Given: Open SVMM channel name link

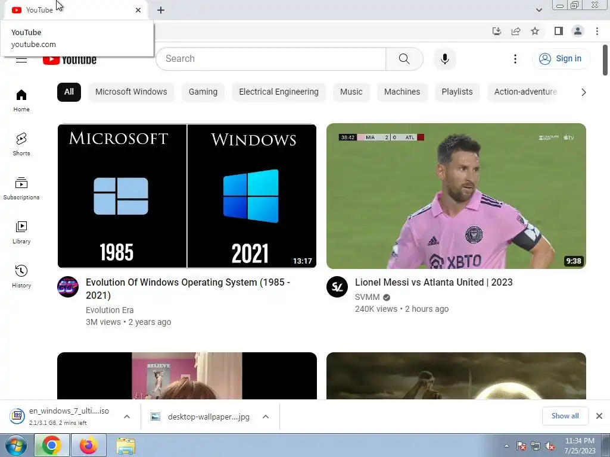Looking at the screenshot, I should 367,298.
